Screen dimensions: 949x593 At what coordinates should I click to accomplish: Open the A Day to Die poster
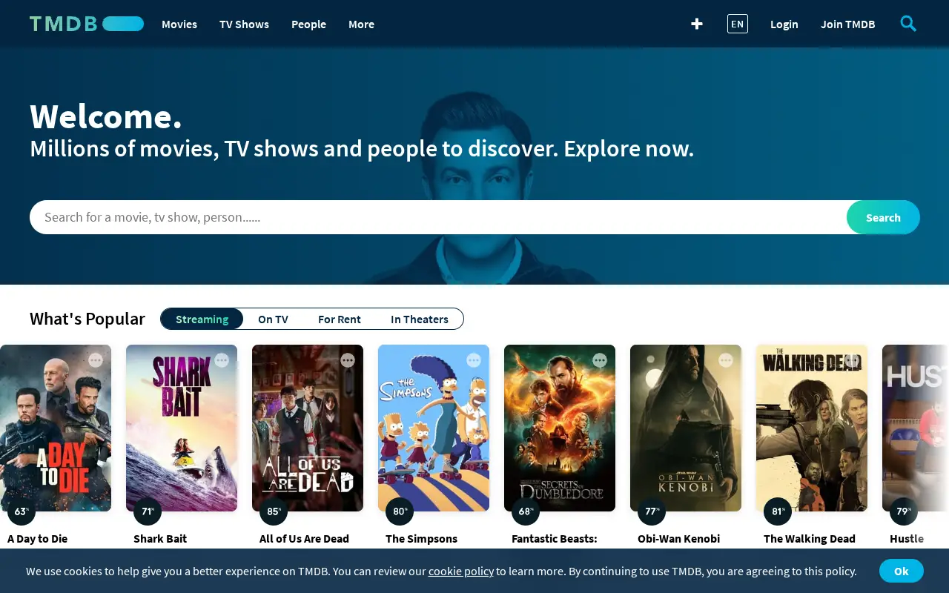[x=56, y=428]
